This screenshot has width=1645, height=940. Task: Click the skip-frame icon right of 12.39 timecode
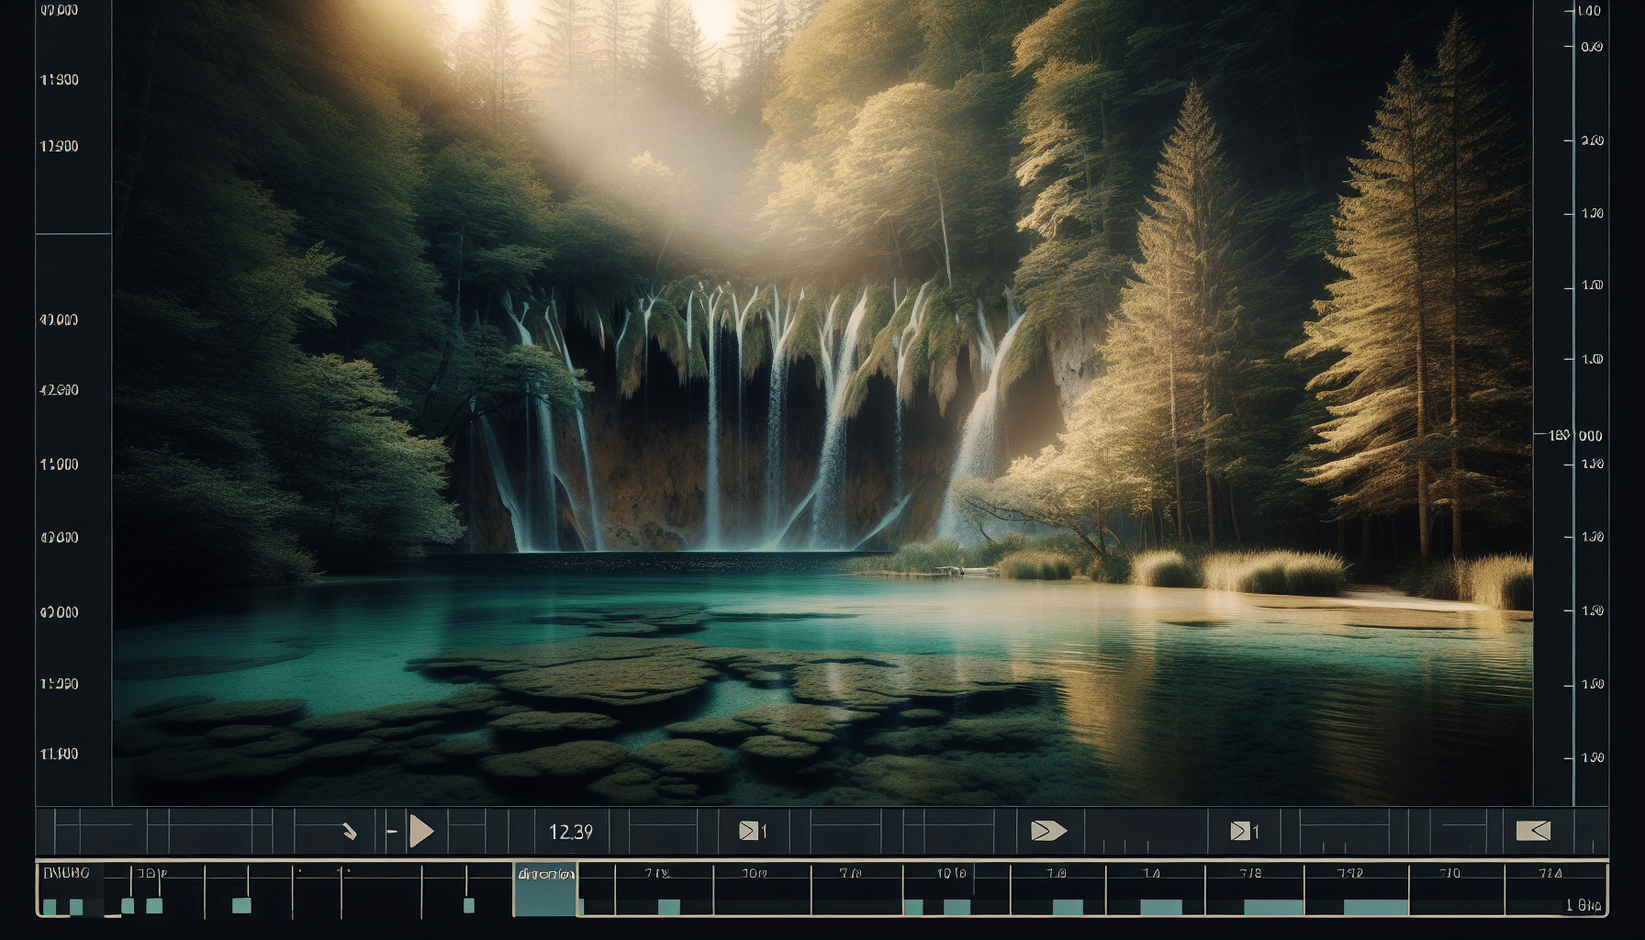(753, 832)
